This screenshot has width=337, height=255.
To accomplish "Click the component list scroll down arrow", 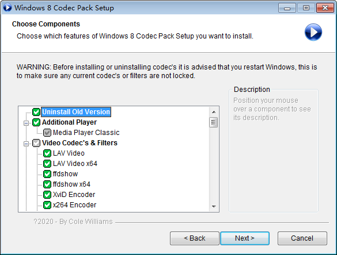I will coord(214,207).
